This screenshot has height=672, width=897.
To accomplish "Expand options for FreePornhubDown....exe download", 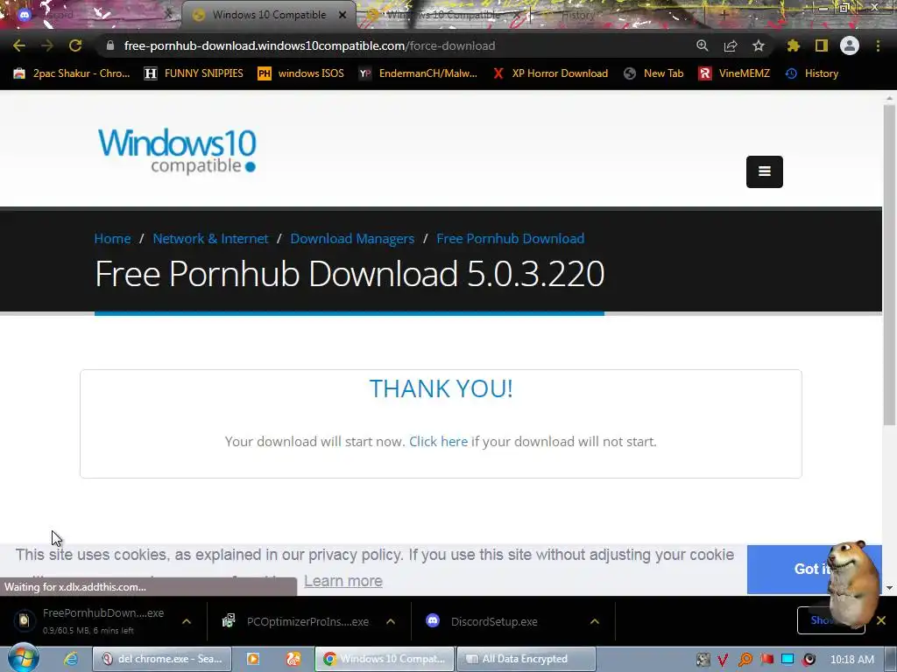I will point(187,621).
